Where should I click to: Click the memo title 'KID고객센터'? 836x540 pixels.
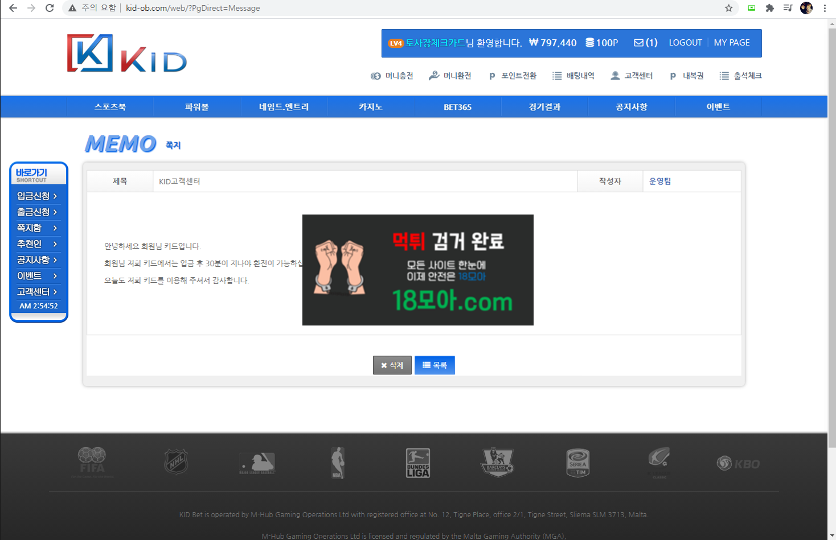coord(179,181)
